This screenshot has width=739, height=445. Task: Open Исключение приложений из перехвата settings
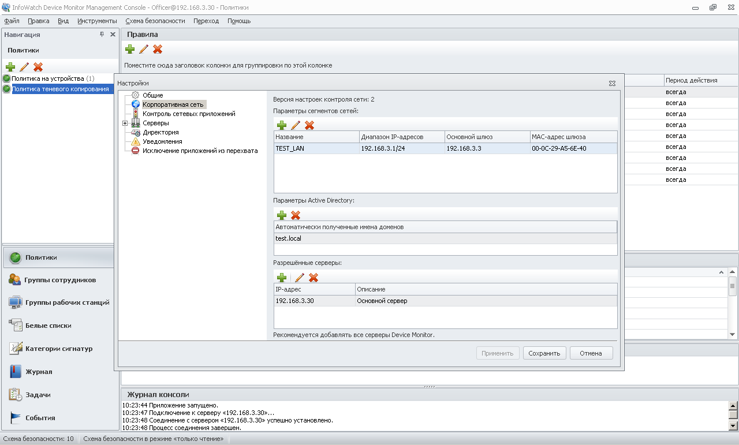click(200, 151)
